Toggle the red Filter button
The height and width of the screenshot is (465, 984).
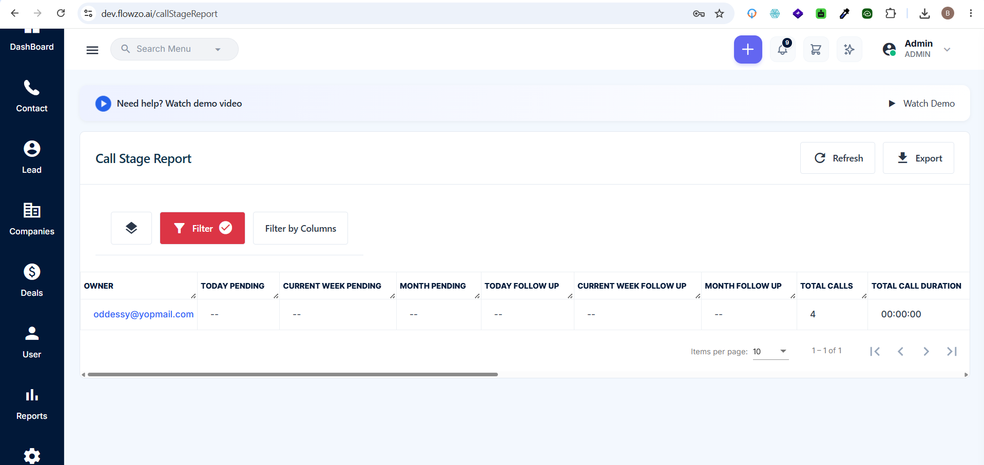coord(202,228)
